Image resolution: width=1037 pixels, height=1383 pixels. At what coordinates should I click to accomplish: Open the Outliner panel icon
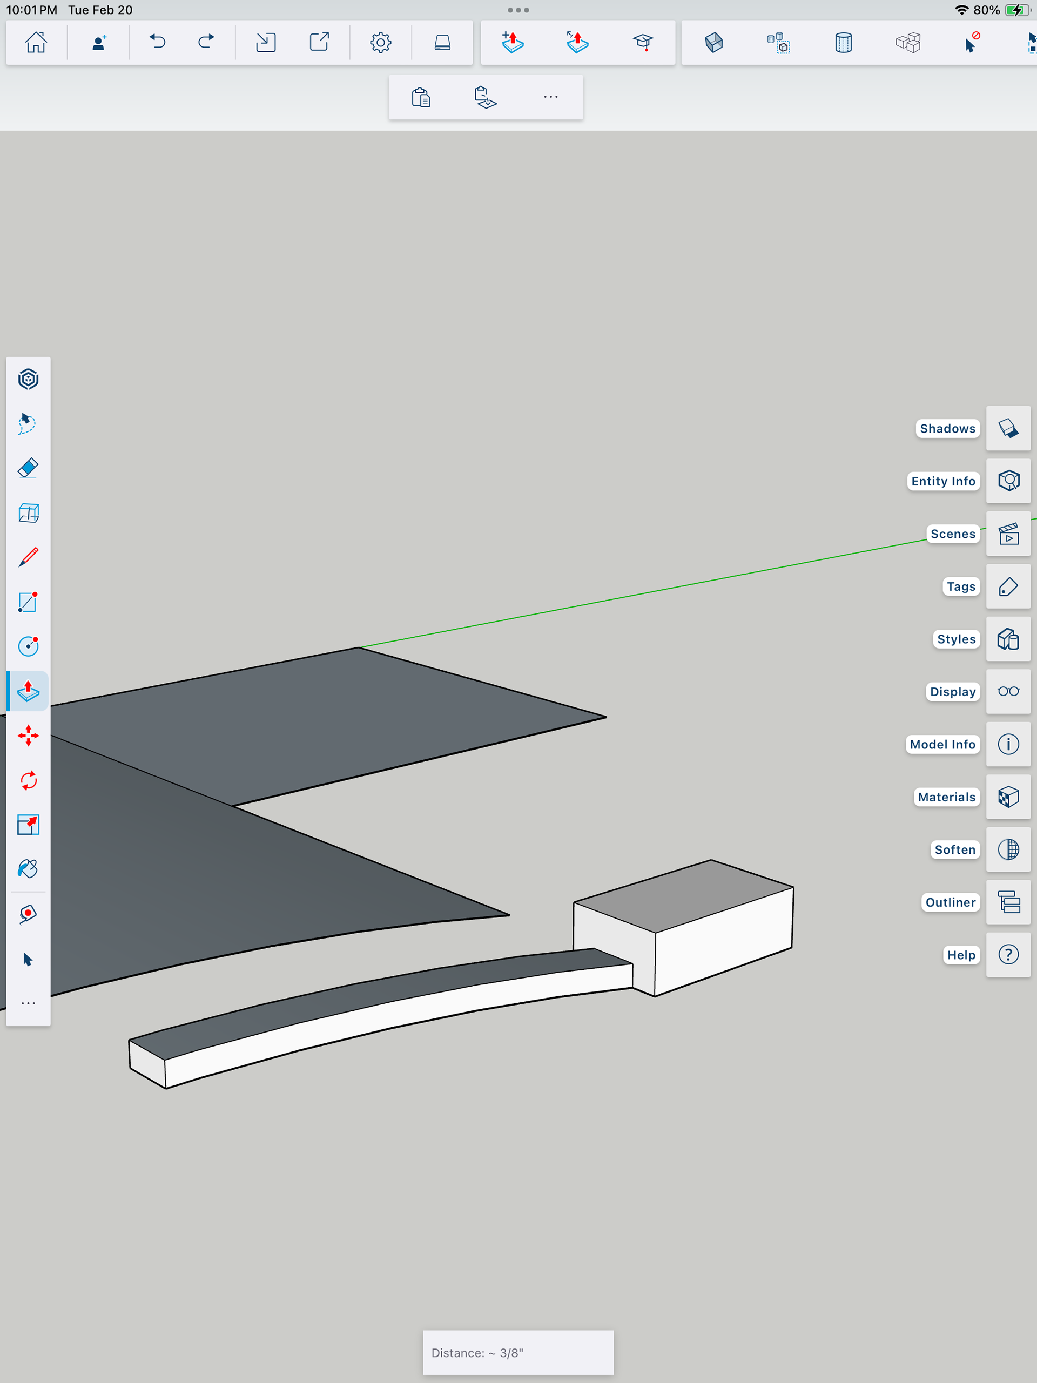click(1008, 902)
